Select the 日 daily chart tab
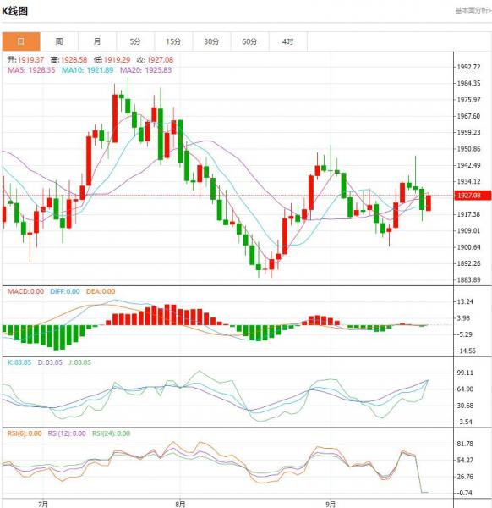Viewport: 492px width, 508px height. tap(21, 41)
